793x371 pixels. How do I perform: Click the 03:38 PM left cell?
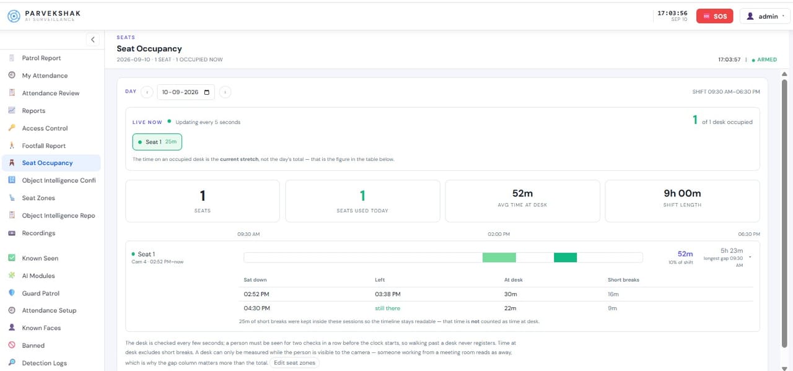coord(388,294)
